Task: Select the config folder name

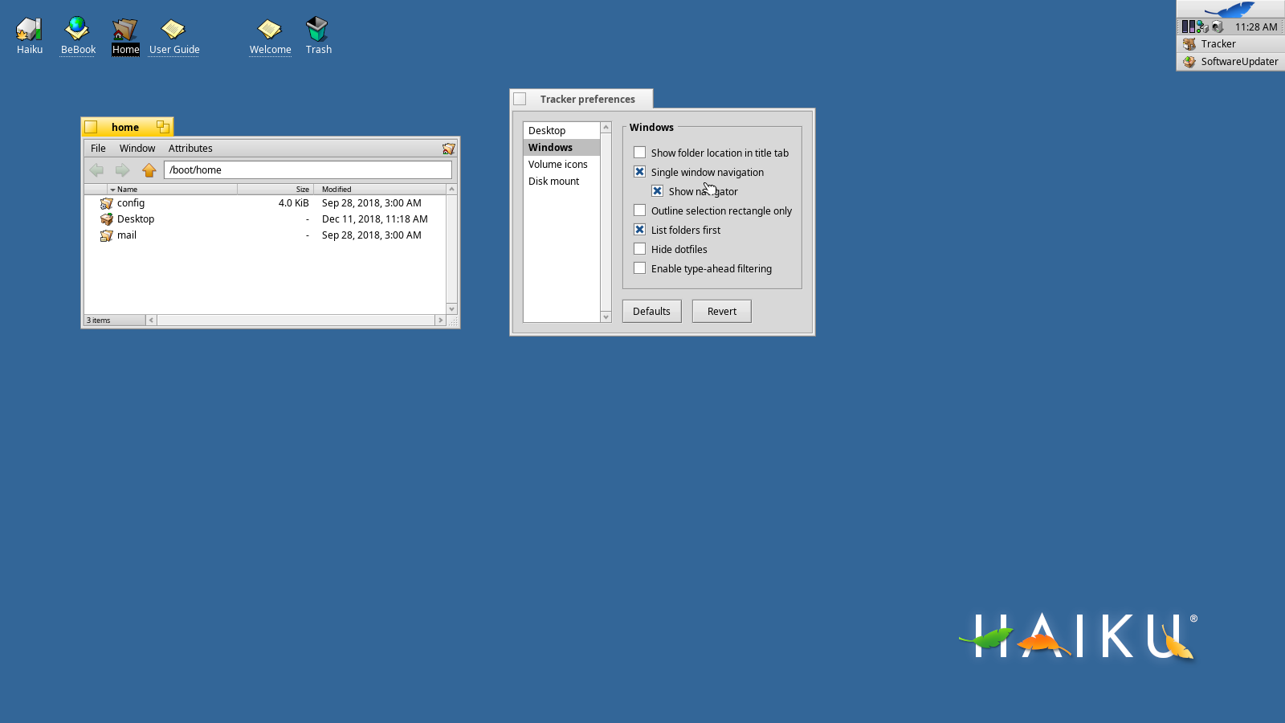Action: click(x=131, y=203)
